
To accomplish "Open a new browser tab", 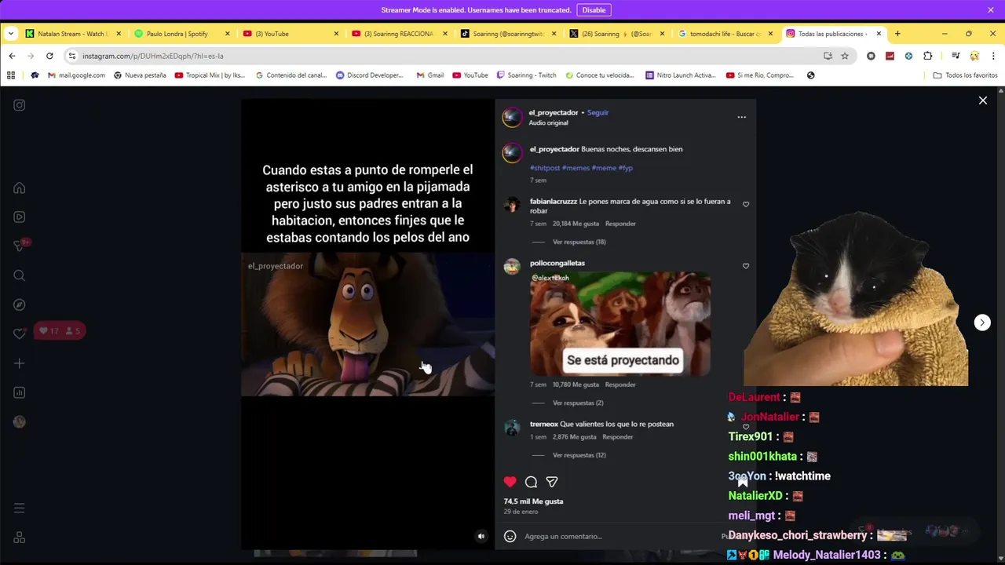I will [x=897, y=34].
